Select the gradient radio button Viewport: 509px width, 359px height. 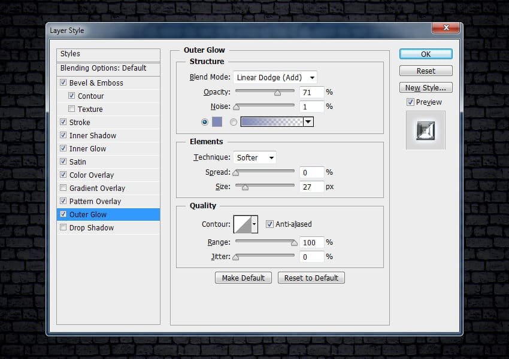pos(234,122)
